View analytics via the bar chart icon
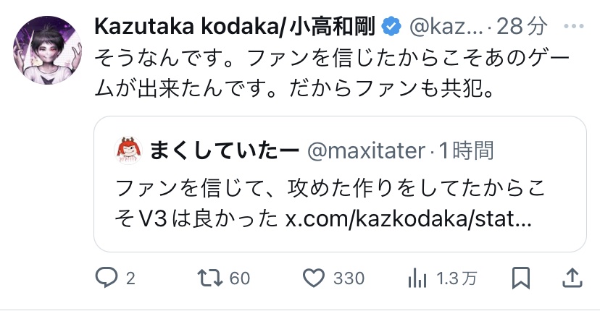This screenshot has width=600, height=311. click(x=417, y=277)
